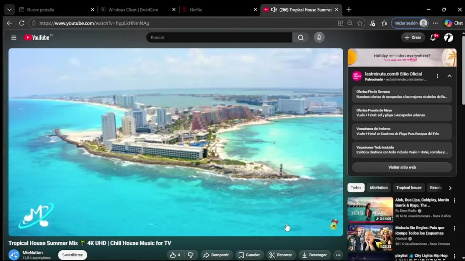
Task: Open the MicNation channel name
Action: pyautogui.click(x=33, y=253)
